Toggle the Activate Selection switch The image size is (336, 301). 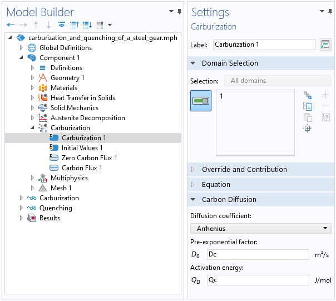(x=200, y=101)
